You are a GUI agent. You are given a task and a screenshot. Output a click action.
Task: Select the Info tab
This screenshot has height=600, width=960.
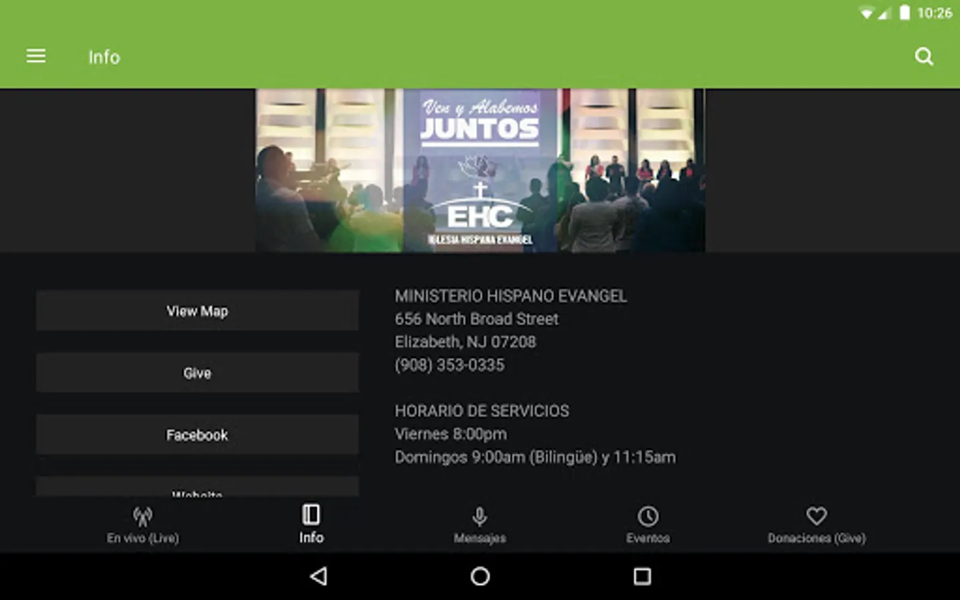pos(311,525)
